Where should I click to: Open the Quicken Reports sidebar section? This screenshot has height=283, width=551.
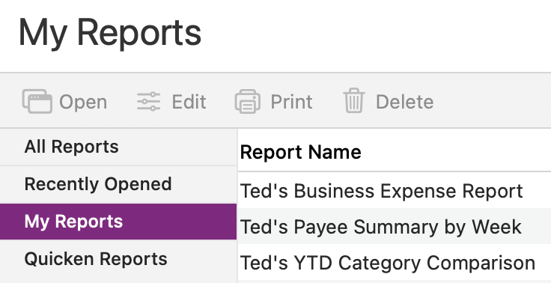tap(118, 259)
